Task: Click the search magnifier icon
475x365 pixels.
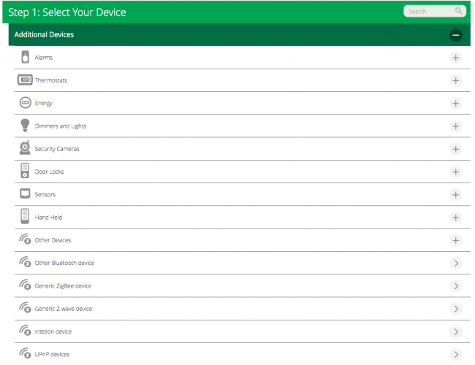Action: tap(459, 11)
